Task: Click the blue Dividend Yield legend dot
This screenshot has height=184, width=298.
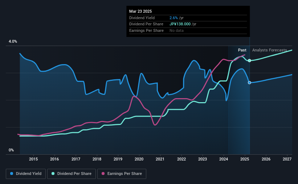Action: click(12, 173)
